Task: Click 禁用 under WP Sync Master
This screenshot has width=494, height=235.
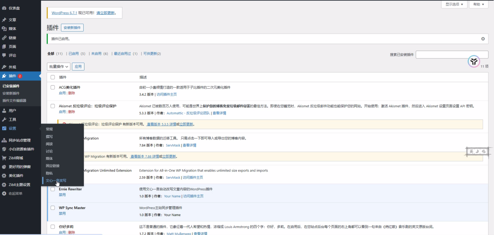Action: [62, 214]
